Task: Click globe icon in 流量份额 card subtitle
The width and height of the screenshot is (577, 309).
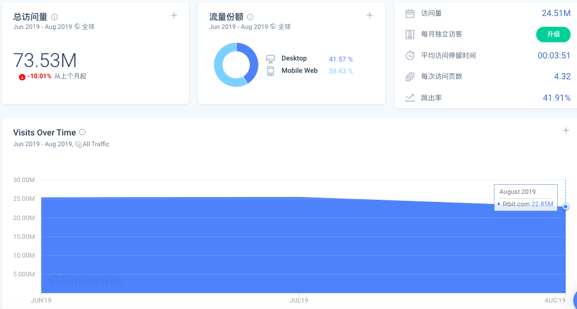Action: click(x=273, y=26)
